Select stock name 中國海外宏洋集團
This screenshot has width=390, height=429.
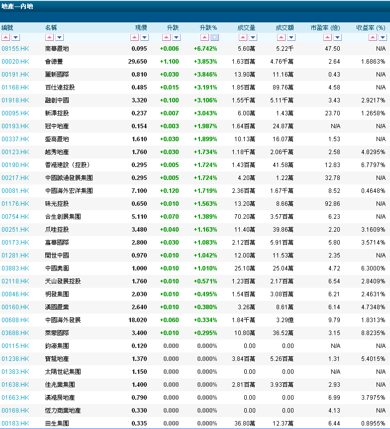coord(69,191)
